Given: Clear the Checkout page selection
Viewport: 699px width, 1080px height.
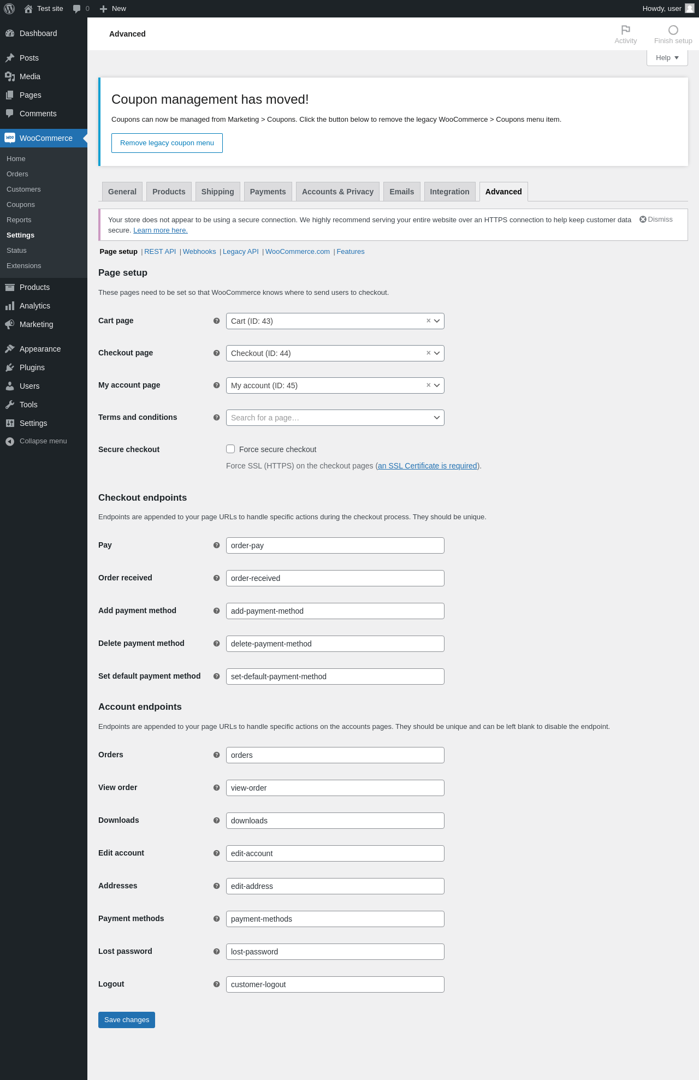Looking at the screenshot, I should click(x=429, y=353).
